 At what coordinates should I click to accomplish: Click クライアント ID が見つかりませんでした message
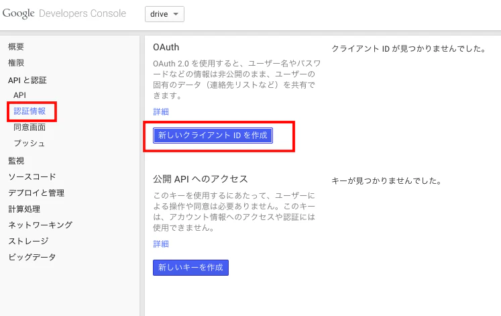tap(408, 48)
